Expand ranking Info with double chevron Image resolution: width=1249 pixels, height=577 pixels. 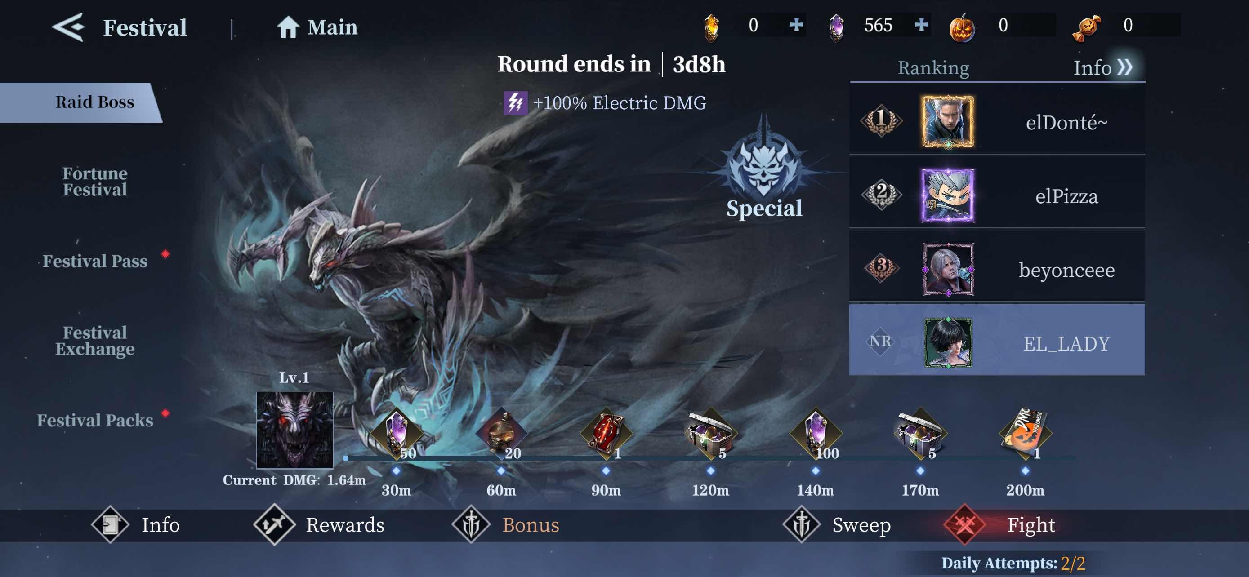click(1125, 67)
